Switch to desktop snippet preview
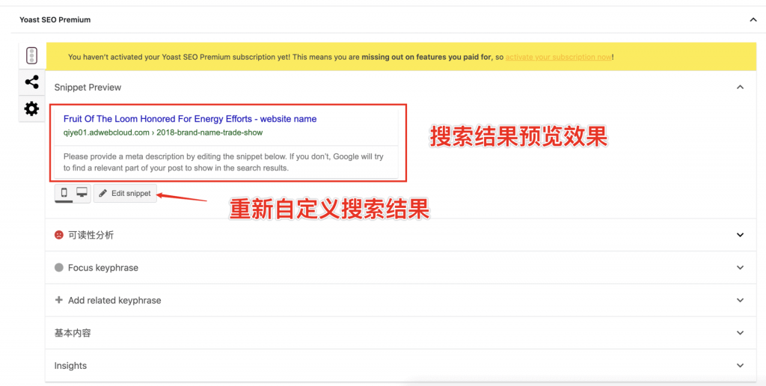Screen dimensions: 766x386 click(82, 193)
